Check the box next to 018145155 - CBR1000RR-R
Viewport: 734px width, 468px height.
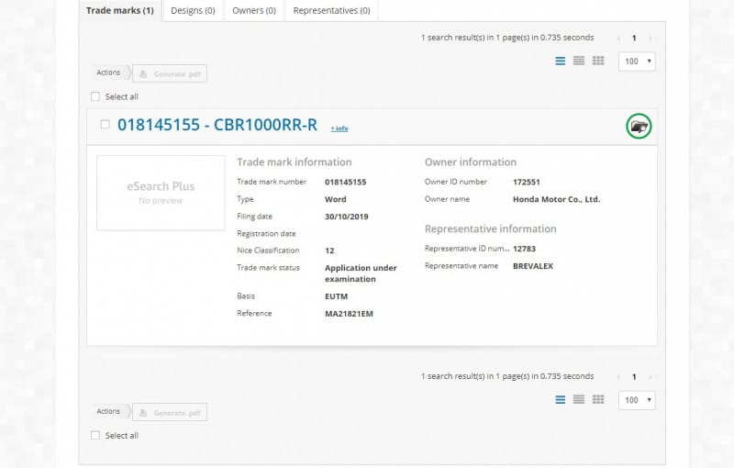[x=105, y=125]
